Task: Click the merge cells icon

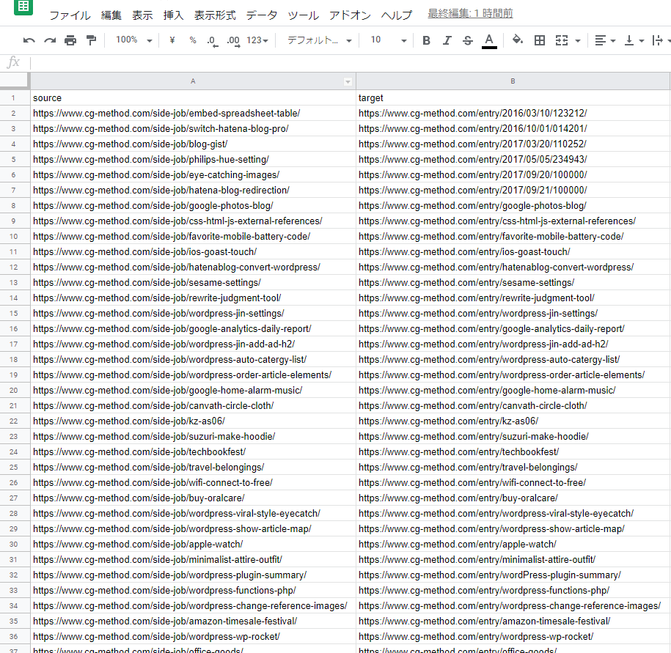Action: tap(562, 40)
